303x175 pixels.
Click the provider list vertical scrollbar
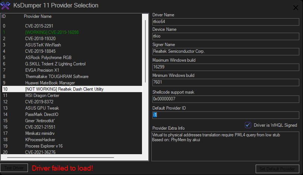coord(145,51)
